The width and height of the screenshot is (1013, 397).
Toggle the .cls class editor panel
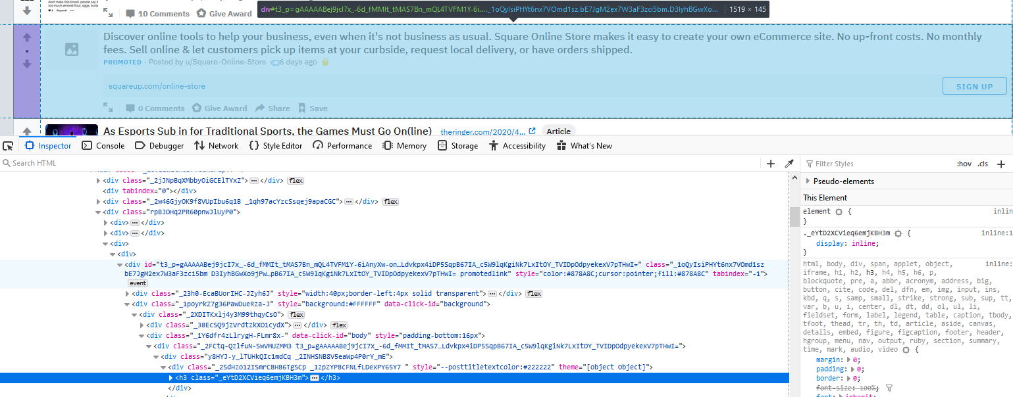(983, 163)
